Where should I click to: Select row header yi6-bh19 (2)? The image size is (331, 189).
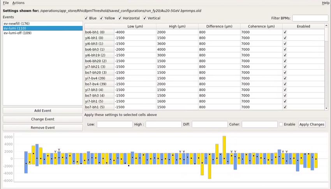click(x=99, y=55)
